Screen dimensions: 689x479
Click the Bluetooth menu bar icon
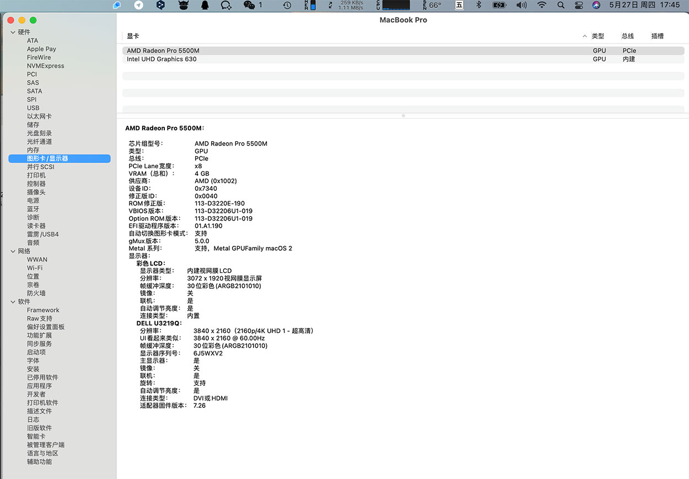(478, 5)
